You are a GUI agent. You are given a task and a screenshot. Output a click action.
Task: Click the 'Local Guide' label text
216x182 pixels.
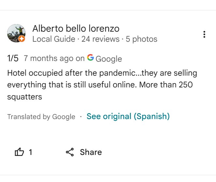click(54, 39)
